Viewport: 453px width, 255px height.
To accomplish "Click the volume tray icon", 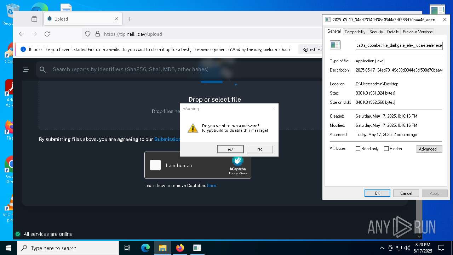I will 407,248.
